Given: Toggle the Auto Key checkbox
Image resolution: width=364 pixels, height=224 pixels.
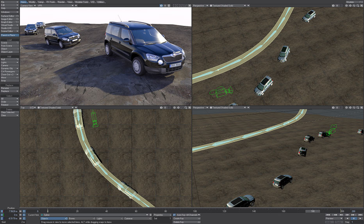Looking at the screenshot, I should click(x=174, y=215).
